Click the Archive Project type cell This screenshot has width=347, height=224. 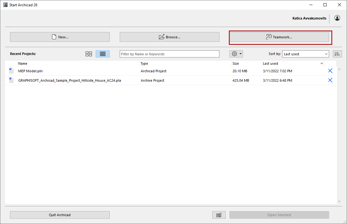pyautogui.click(x=152, y=80)
